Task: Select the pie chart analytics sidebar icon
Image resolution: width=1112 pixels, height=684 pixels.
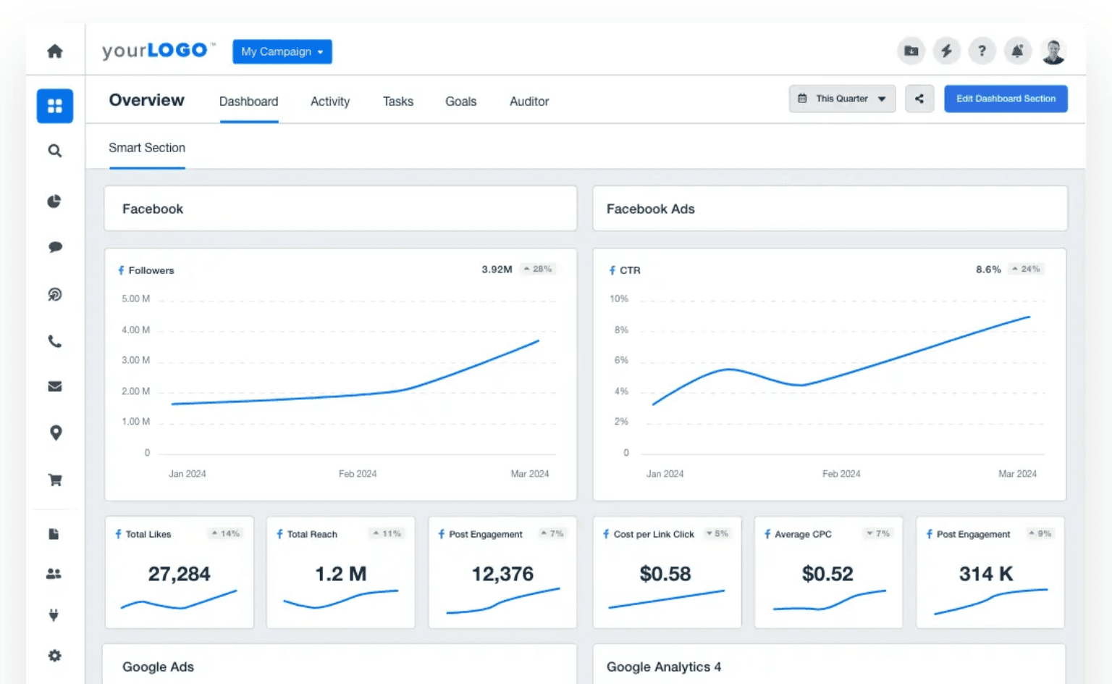Action: (54, 201)
